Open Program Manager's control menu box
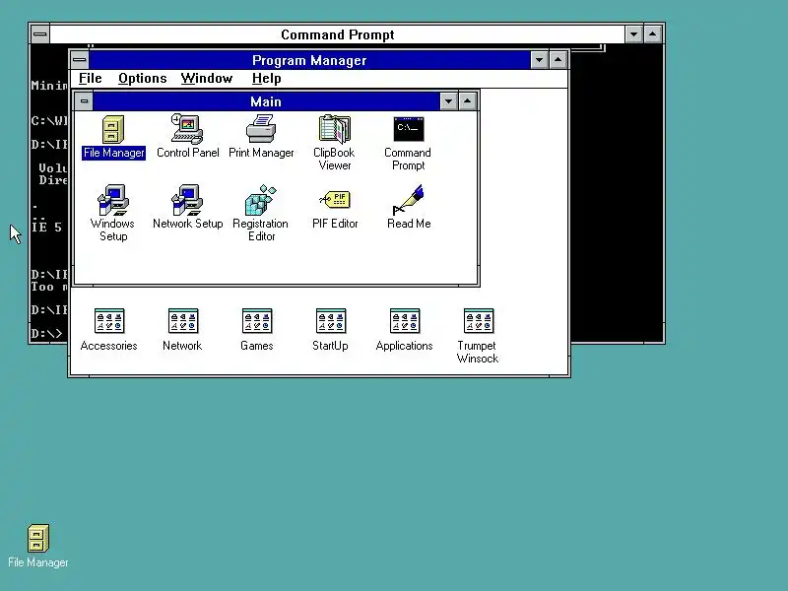 80,60
